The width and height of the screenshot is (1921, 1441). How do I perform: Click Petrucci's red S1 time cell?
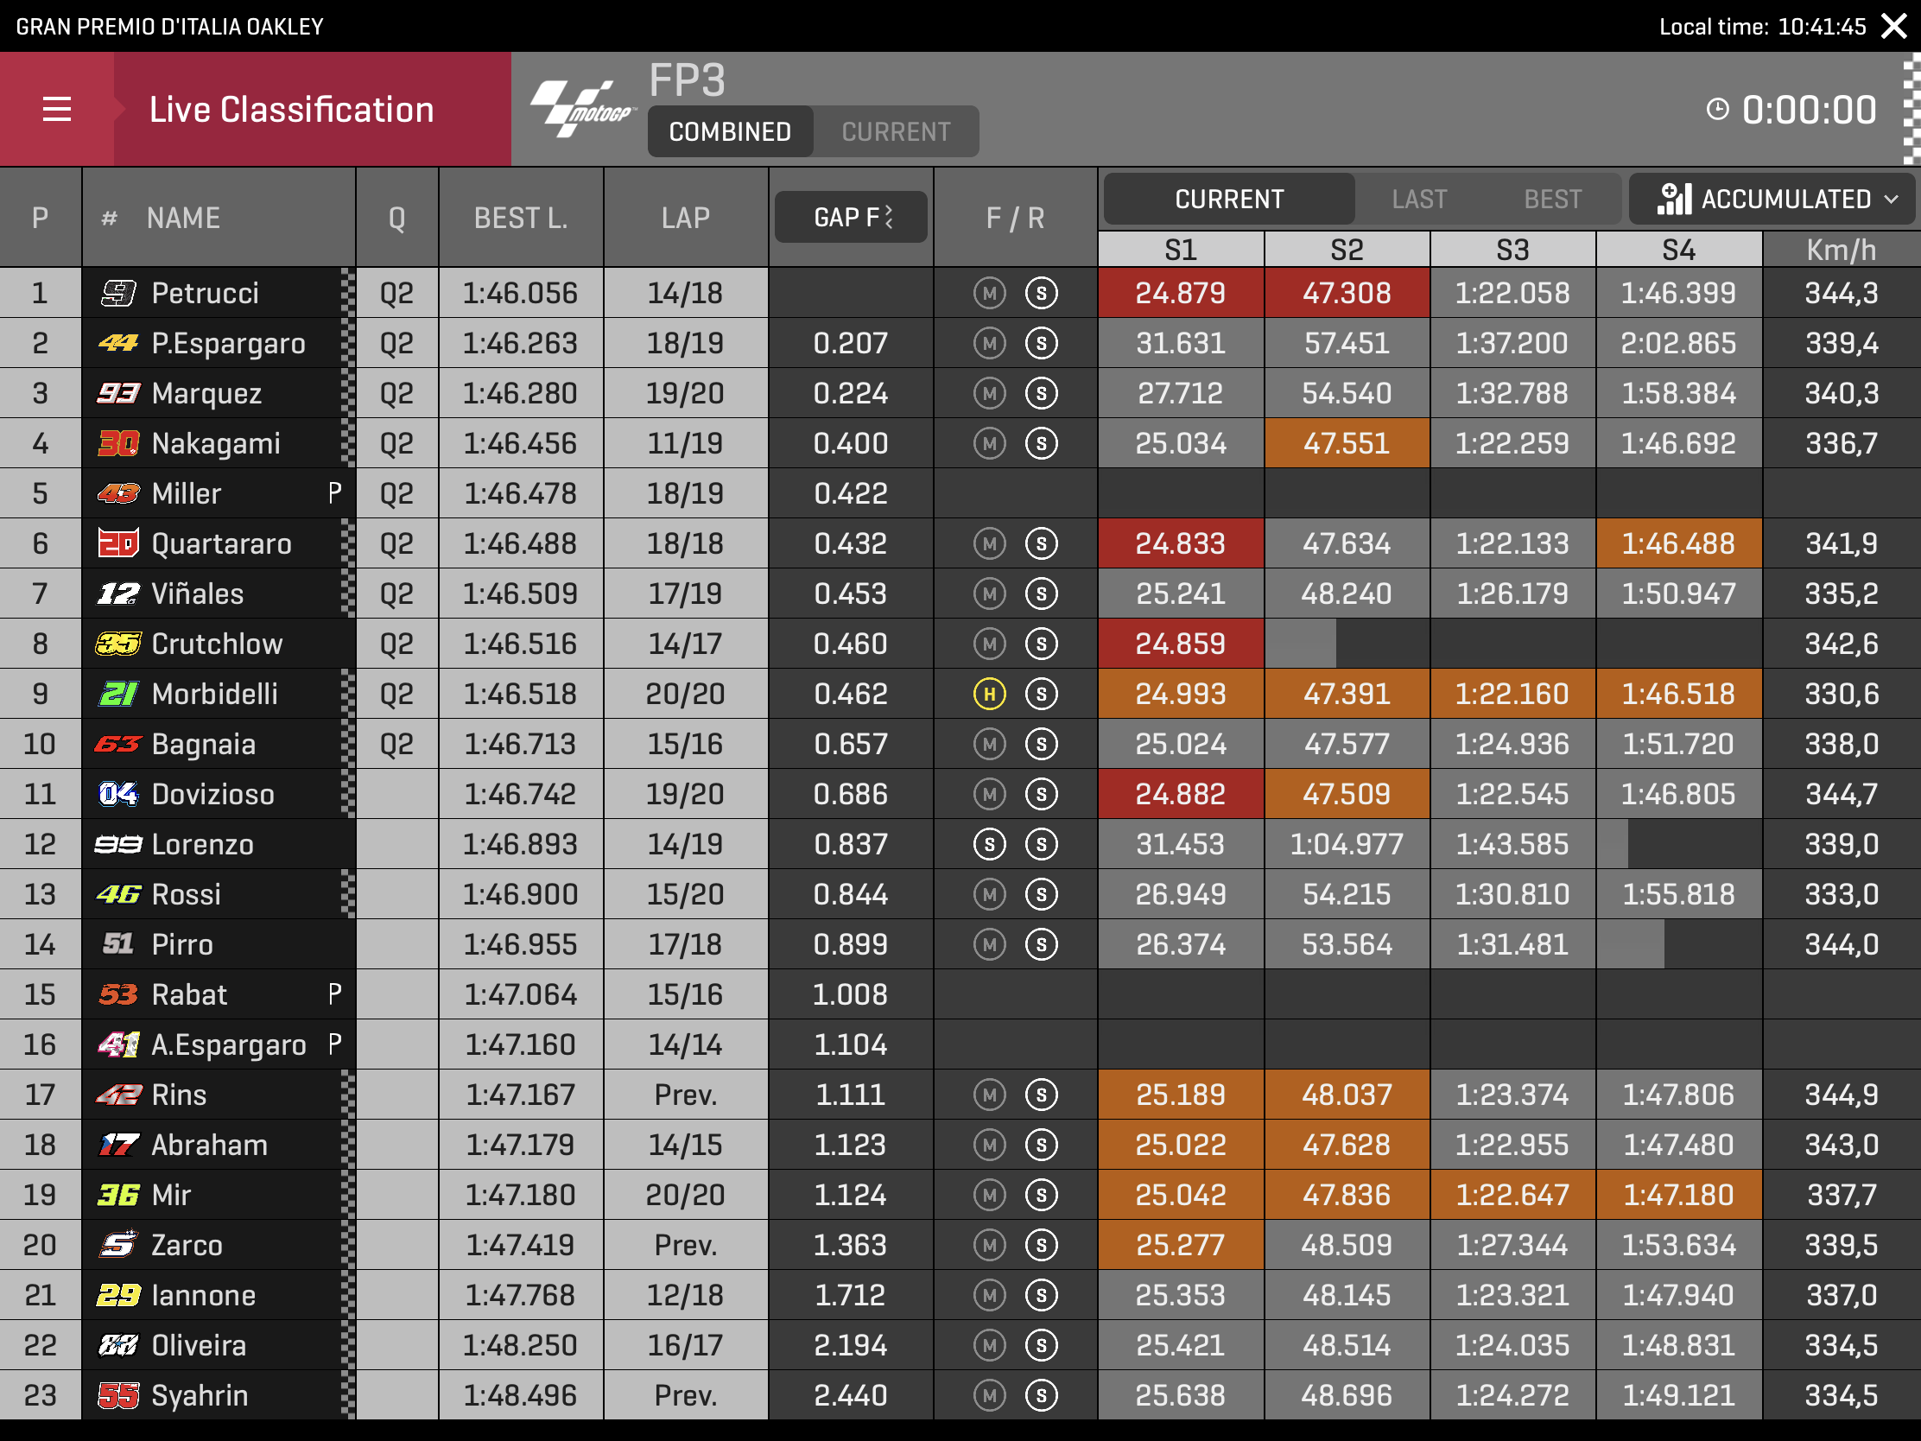click(x=1180, y=294)
